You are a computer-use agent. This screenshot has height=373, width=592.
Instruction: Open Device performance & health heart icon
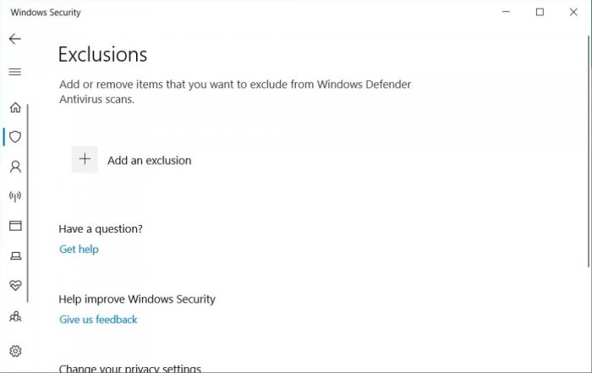[14, 286]
